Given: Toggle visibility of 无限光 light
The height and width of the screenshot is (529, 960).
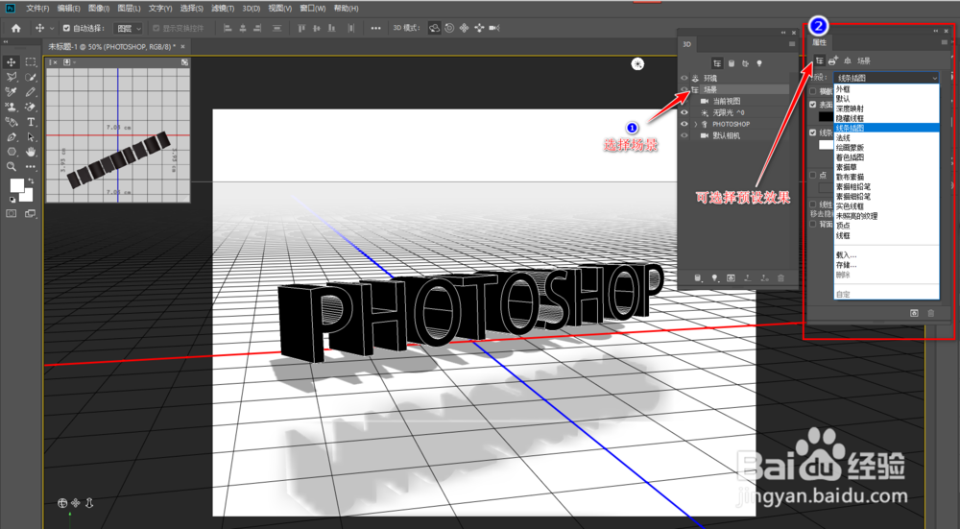Looking at the screenshot, I should pyautogui.click(x=684, y=112).
